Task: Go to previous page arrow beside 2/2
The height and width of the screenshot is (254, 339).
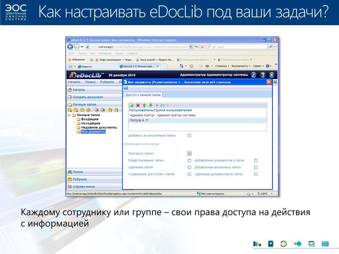Action: (157, 106)
